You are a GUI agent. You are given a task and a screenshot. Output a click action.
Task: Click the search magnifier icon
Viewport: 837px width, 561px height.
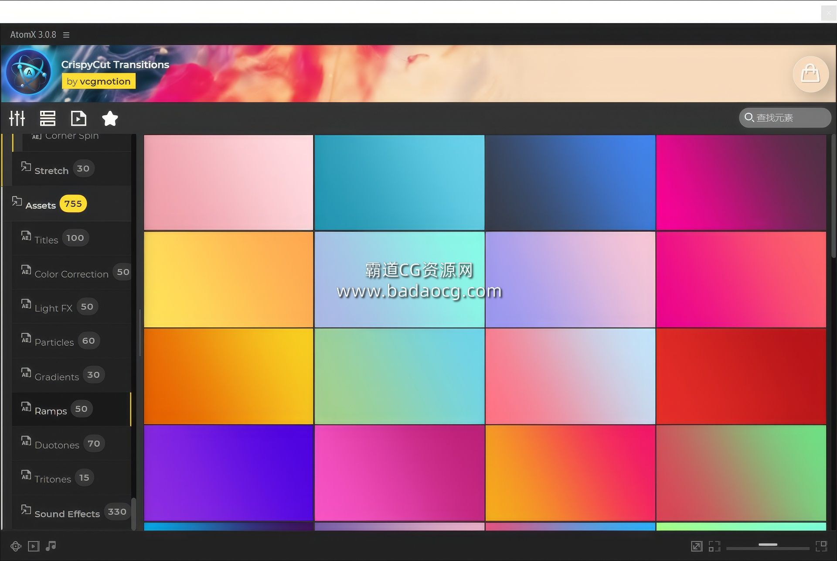coord(749,117)
